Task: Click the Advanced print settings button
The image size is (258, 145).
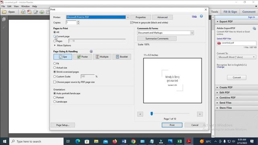Action: [162, 17]
